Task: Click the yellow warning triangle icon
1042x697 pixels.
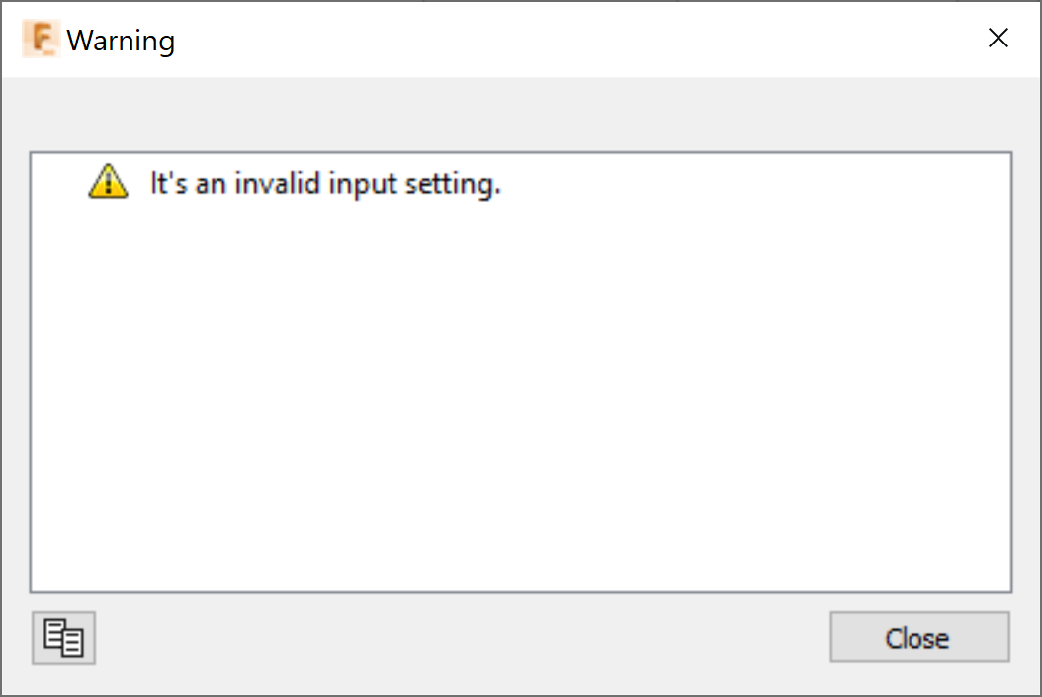Action: [108, 183]
